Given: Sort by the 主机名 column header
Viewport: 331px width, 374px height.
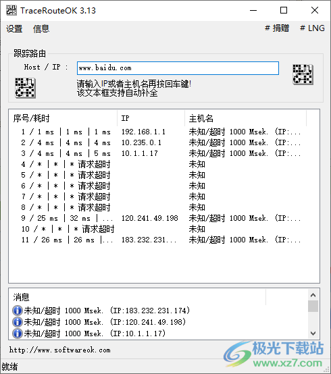Looking at the screenshot, I should point(246,118).
